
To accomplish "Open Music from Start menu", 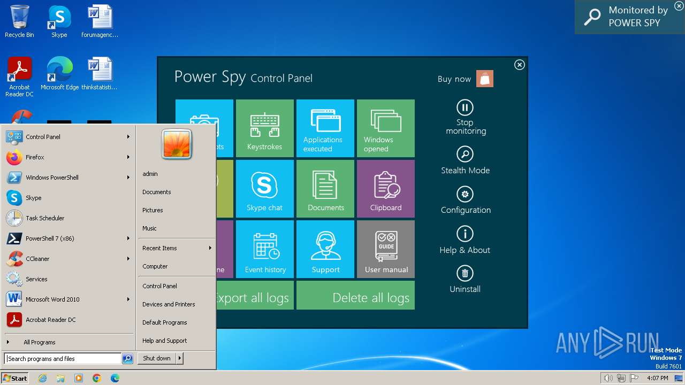I will 149,228.
